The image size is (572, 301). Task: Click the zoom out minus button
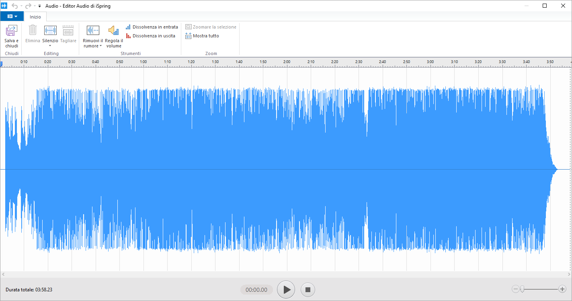[x=515, y=289]
